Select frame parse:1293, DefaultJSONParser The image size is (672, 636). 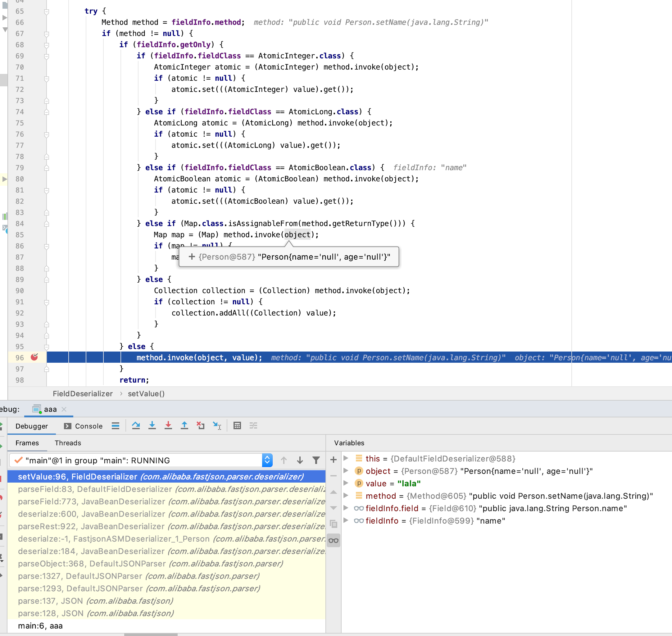(166, 588)
